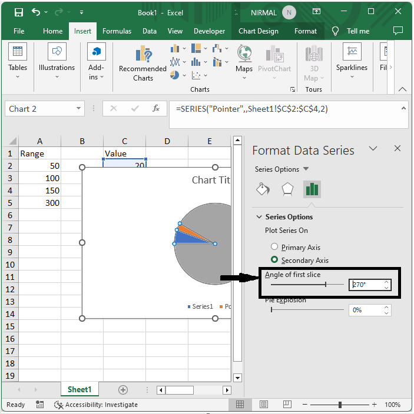Viewport: 414px width, 414px height.
Task: Open Series Options bar-chart tab in pane
Action: [312, 189]
